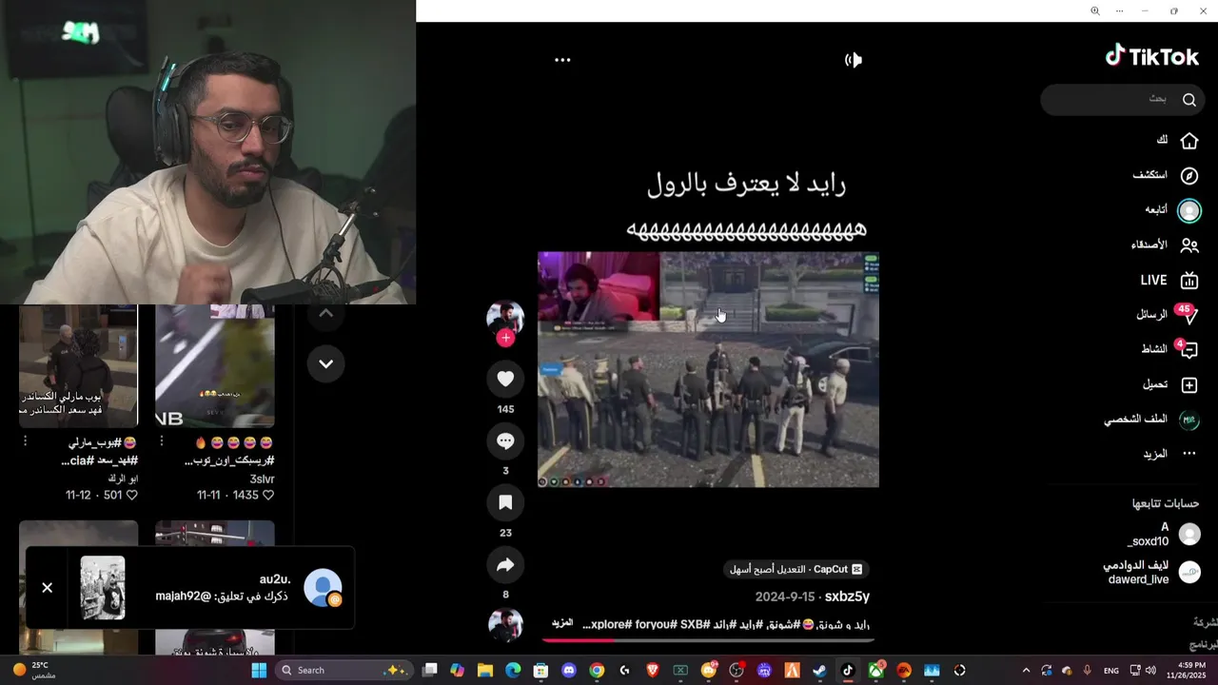Open the 3slvr video thumbnail
1218x685 pixels.
(x=215, y=365)
